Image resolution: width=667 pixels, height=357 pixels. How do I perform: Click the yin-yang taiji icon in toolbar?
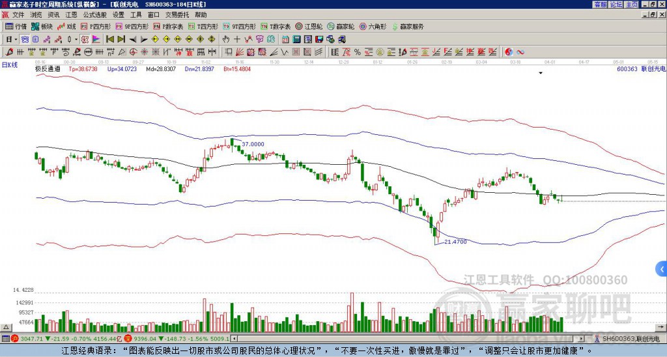(x=509, y=52)
